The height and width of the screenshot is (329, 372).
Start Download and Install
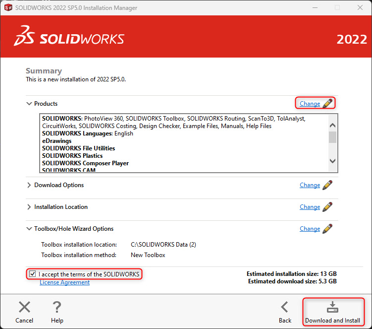333,312
